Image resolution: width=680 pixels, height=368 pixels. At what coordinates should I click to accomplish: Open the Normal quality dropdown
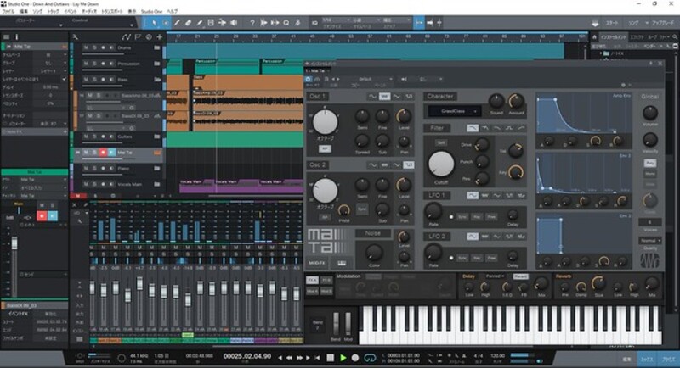coord(649,240)
